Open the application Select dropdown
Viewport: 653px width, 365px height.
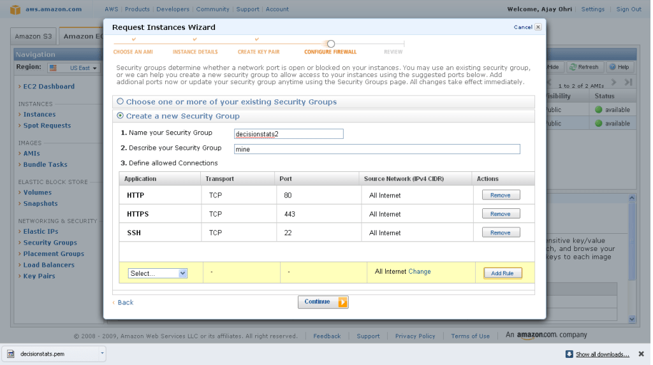tap(158, 273)
